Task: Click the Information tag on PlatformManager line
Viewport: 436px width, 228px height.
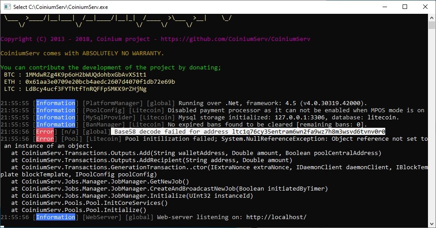Action: pyautogui.click(x=56, y=103)
